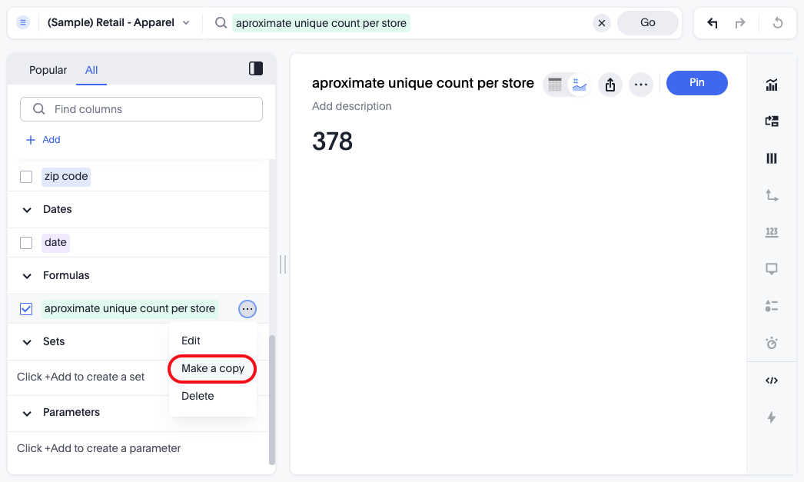Click the Go button

coord(647,23)
